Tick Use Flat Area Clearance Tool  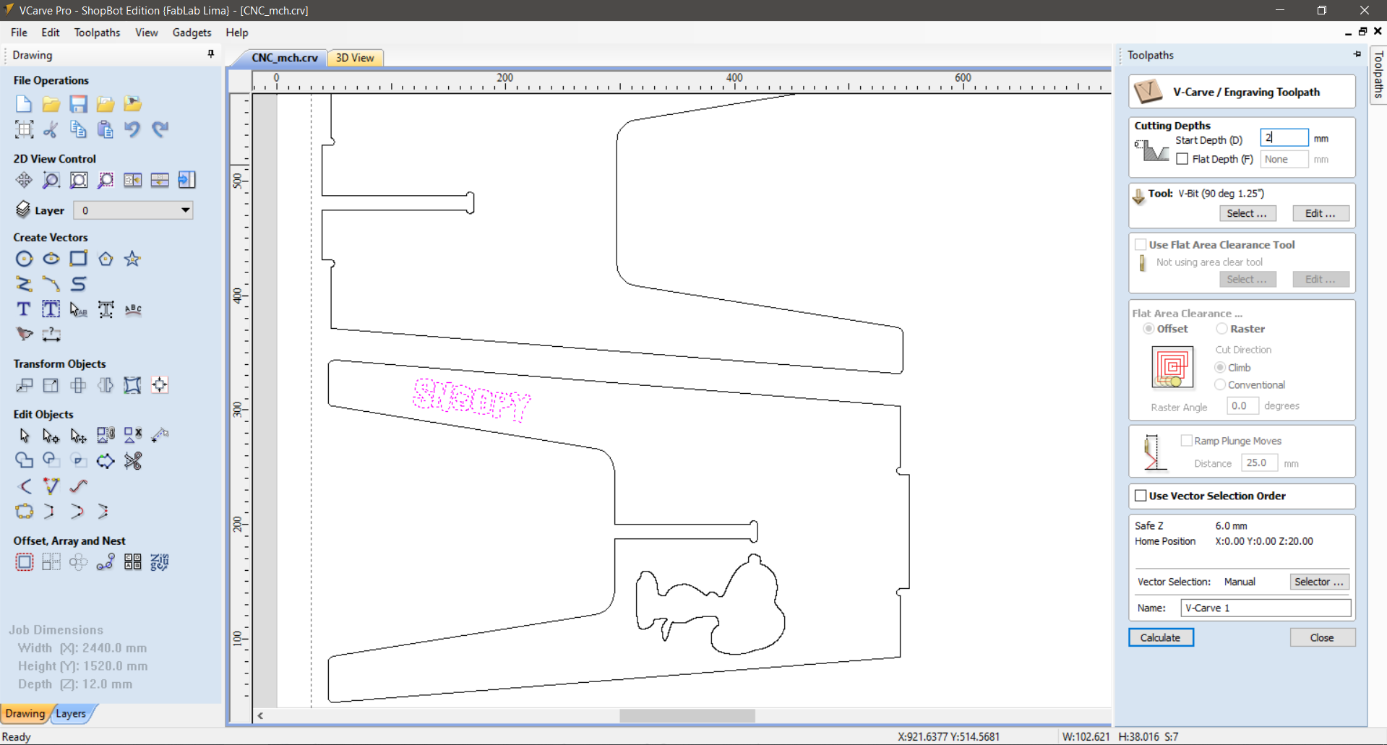1141,244
